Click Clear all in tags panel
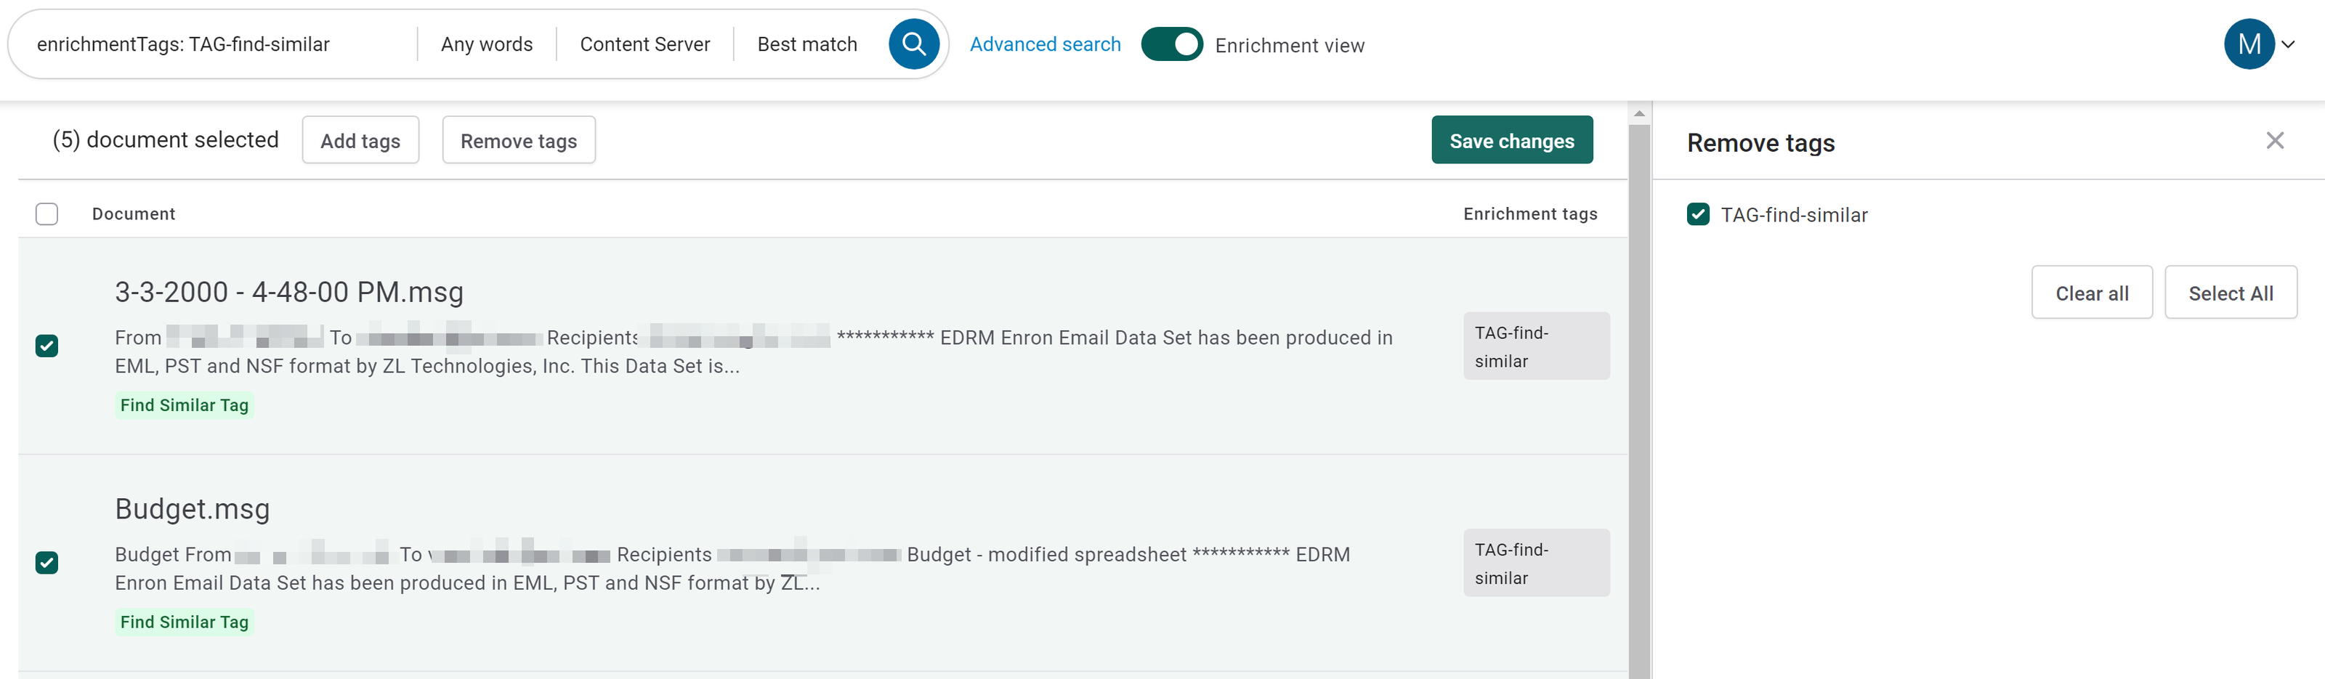 click(x=2090, y=293)
